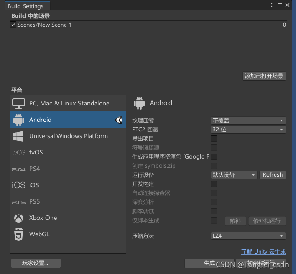Select PC, Mac & Linux Standalone platform

pyautogui.click(x=68, y=103)
